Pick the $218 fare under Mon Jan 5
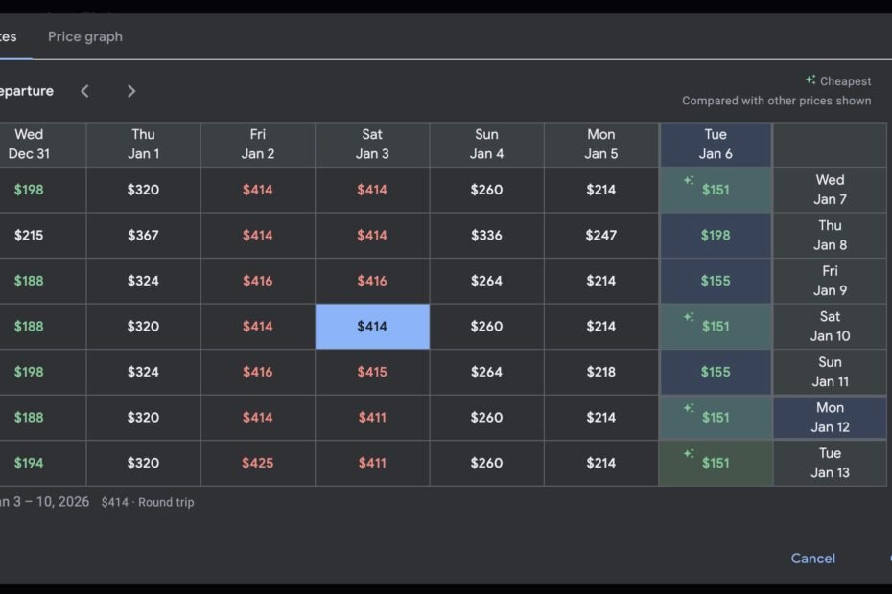892x594 pixels. [x=600, y=372]
